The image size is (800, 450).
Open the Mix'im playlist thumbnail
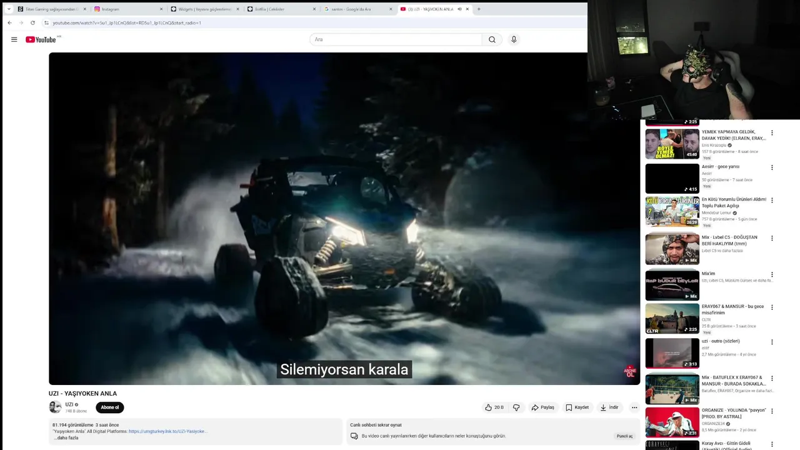pyautogui.click(x=672, y=286)
